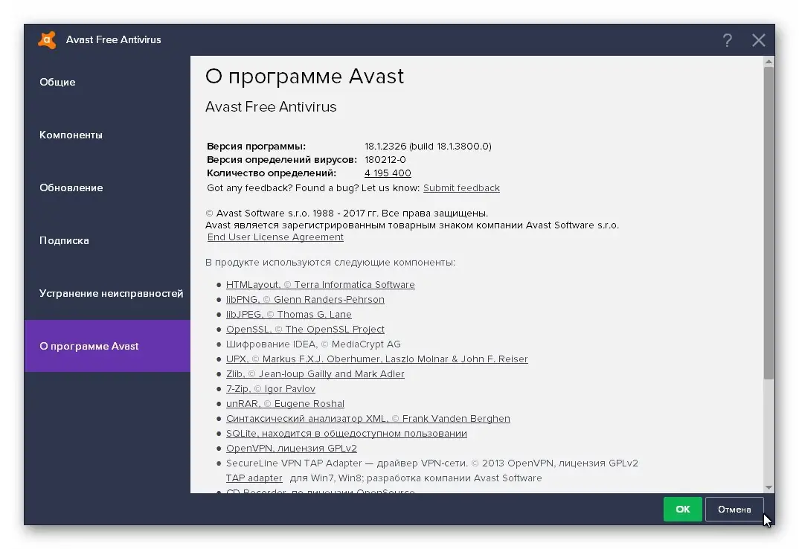
Task: Open the OpenSSL Project link
Action: 305,329
